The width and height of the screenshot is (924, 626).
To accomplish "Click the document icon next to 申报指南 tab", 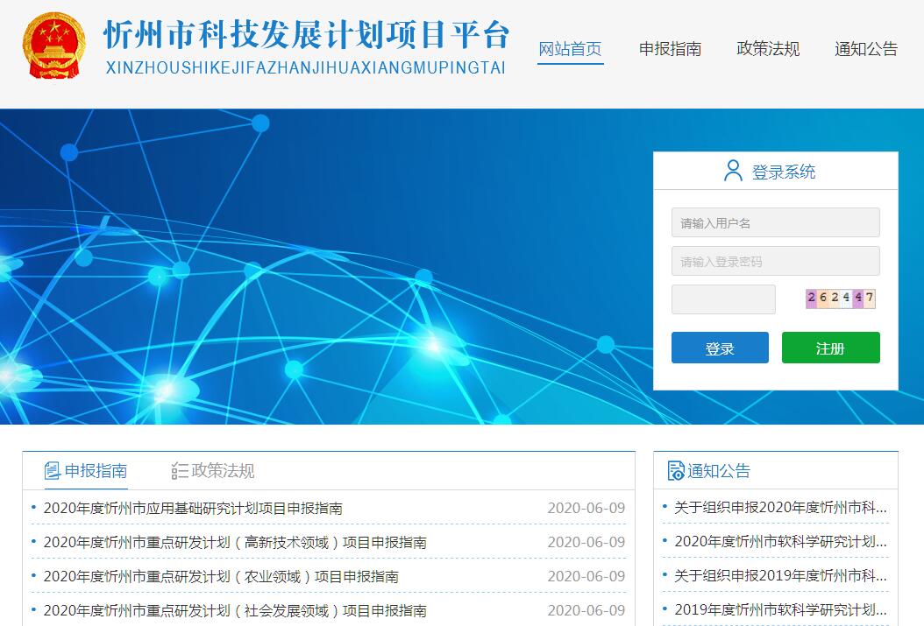I will tap(53, 471).
